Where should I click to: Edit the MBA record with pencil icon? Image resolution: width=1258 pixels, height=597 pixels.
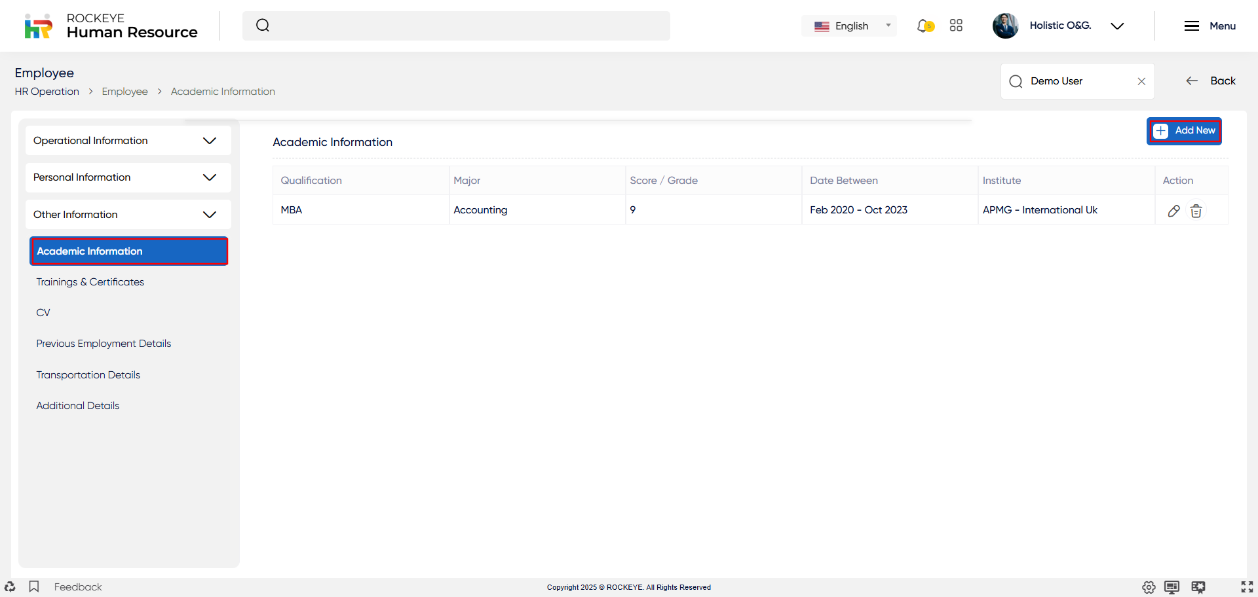(x=1173, y=211)
